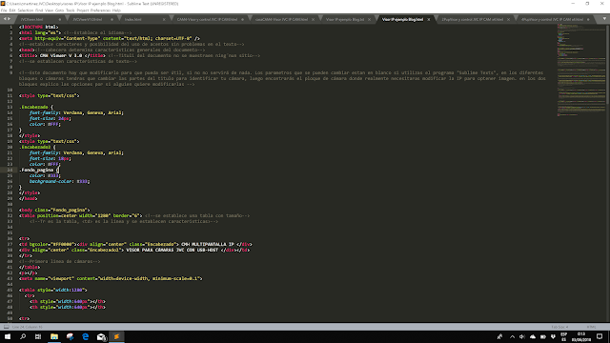
Task: Click the Sublime Text taskbar icon
Action: pyautogui.click(x=116, y=336)
